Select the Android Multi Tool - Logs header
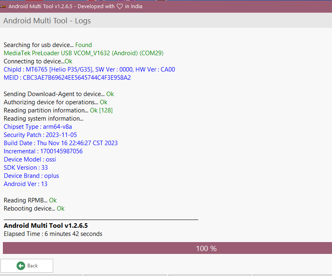The height and width of the screenshot is (276, 332). tap(47, 21)
